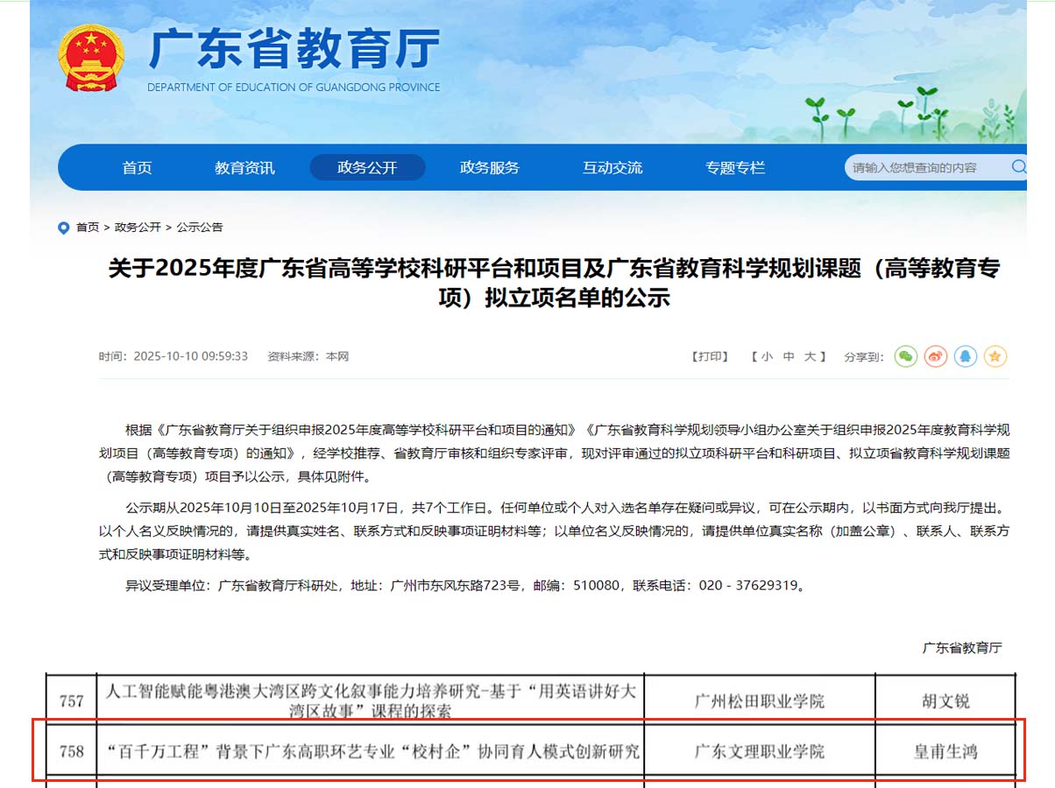1055x788 pixels.
Task: Set font size to small (小)
Action: (767, 356)
